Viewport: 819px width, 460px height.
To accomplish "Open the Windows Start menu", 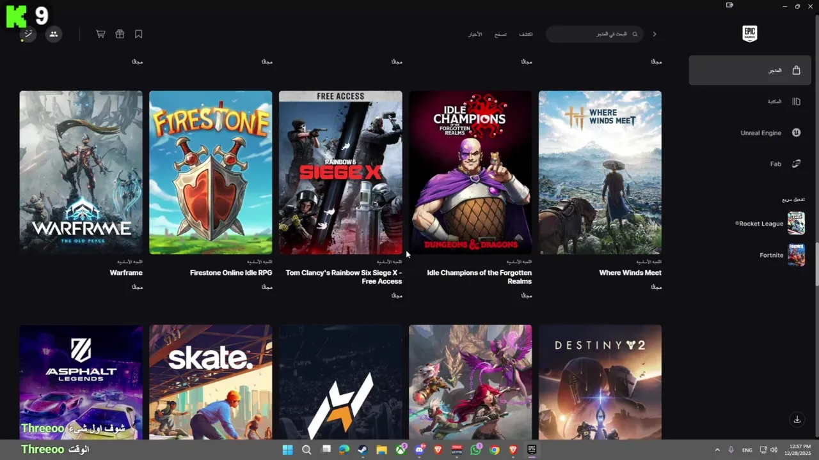I will tap(288, 450).
